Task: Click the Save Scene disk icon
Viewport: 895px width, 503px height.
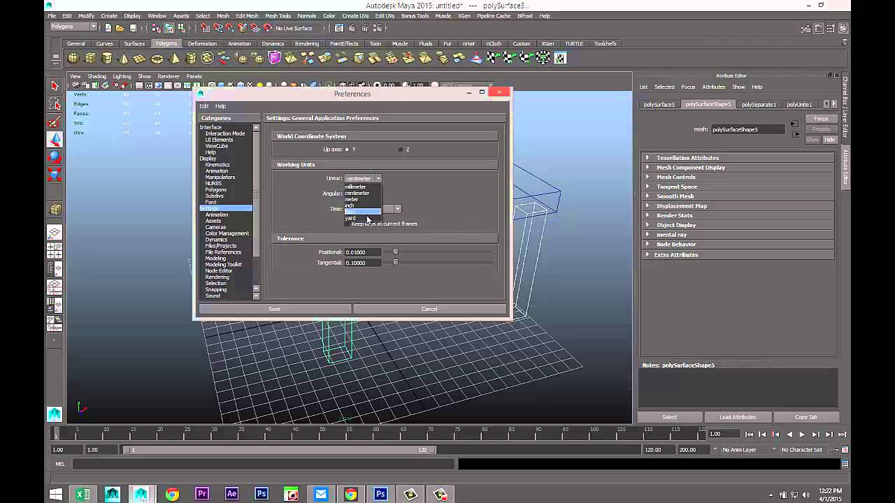Action: (133, 28)
